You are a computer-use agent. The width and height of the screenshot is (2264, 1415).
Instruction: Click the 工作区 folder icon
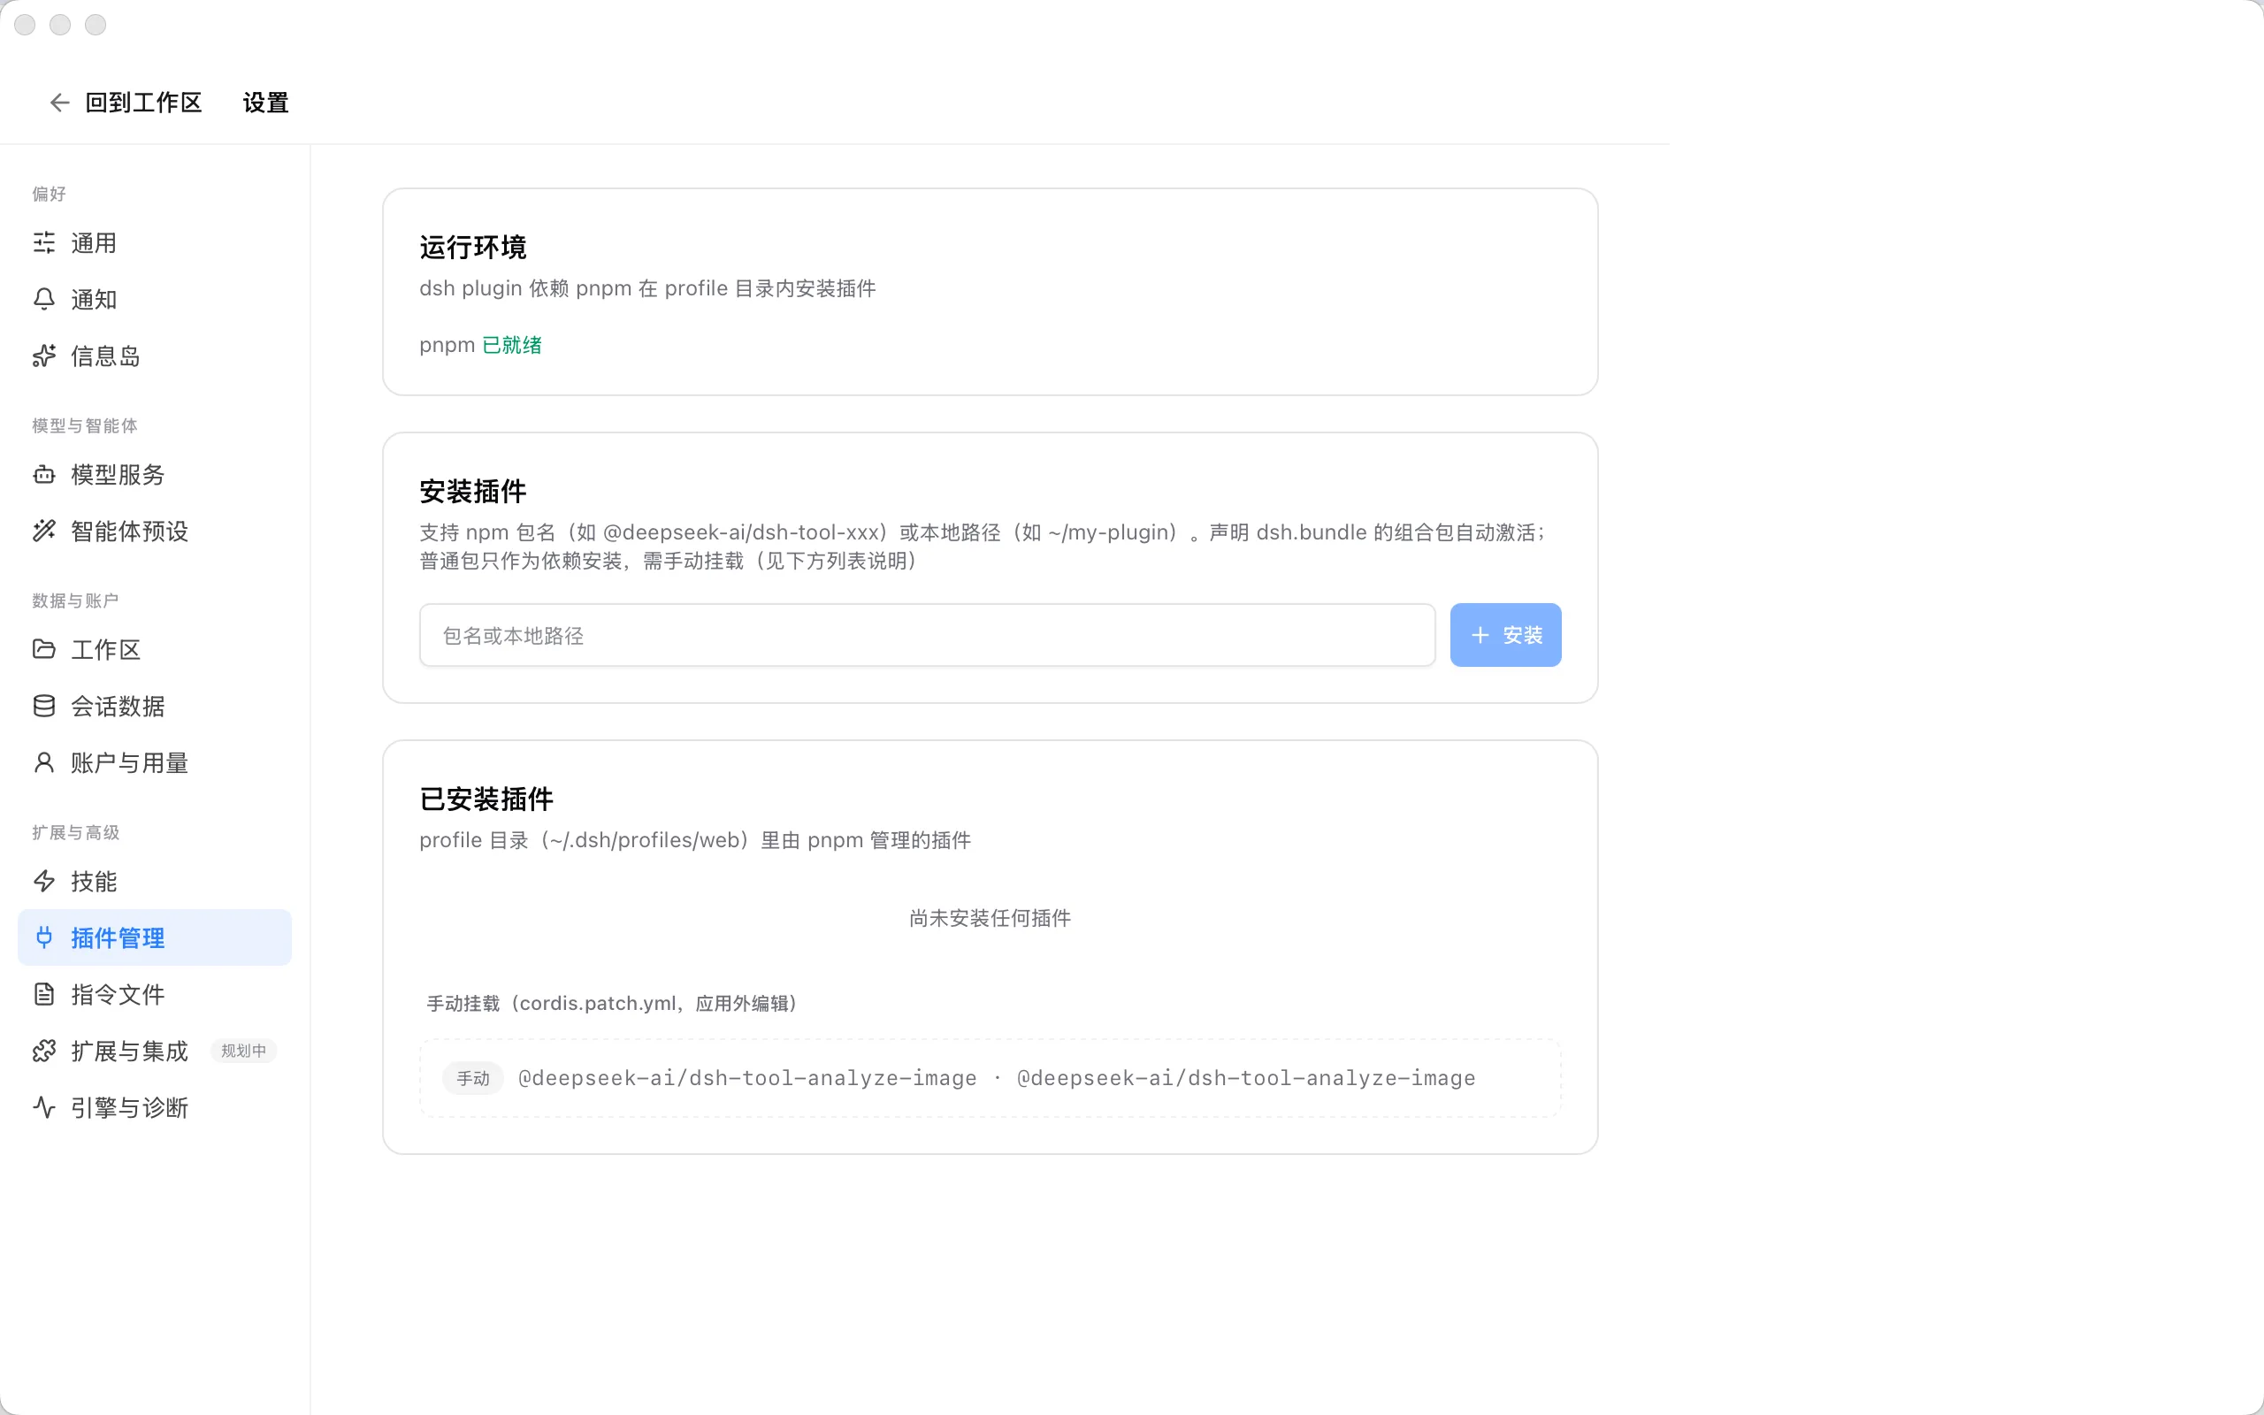[x=44, y=649]
